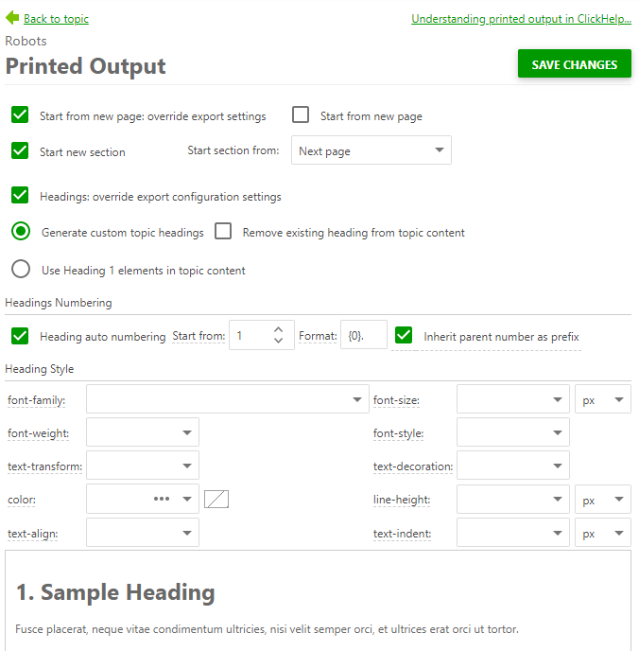This screenshot has height=651, width=639.
Task: Click the Printed Output page title
Action: click(x=86, y=66)
